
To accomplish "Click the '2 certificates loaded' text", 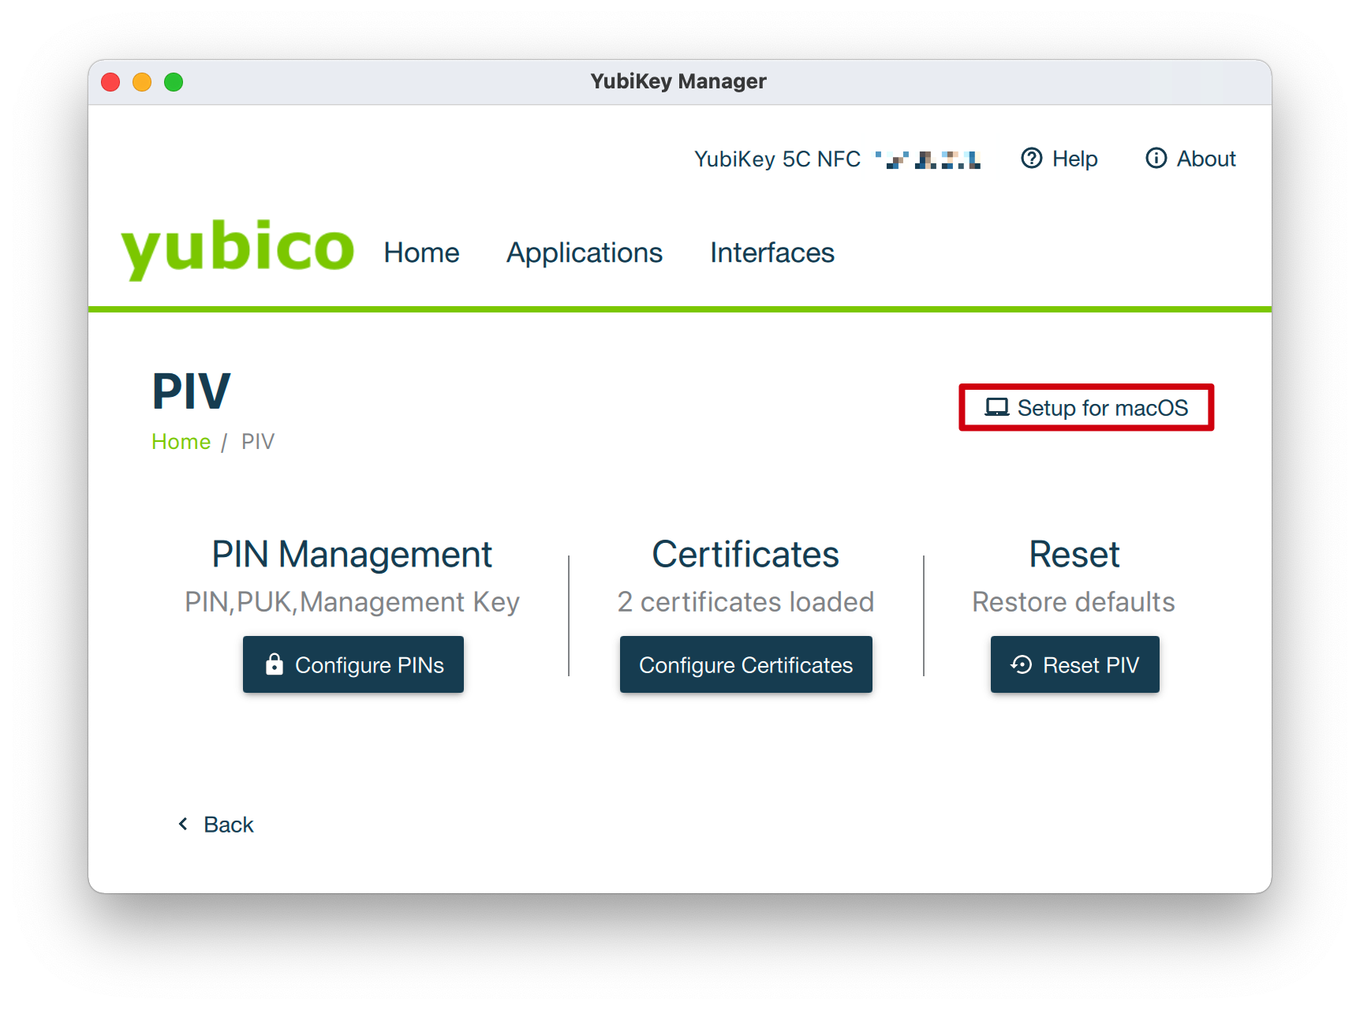I will click(745, 602).
